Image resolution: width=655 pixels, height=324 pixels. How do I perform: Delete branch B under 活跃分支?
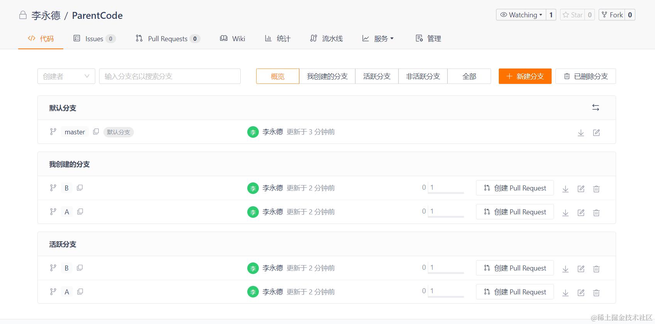[596, 269]
